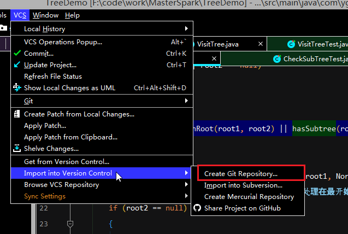Expand Browse VCS Repository submenu arrow
The width and height of the screenshot is (348, 234).
point(186,184)
